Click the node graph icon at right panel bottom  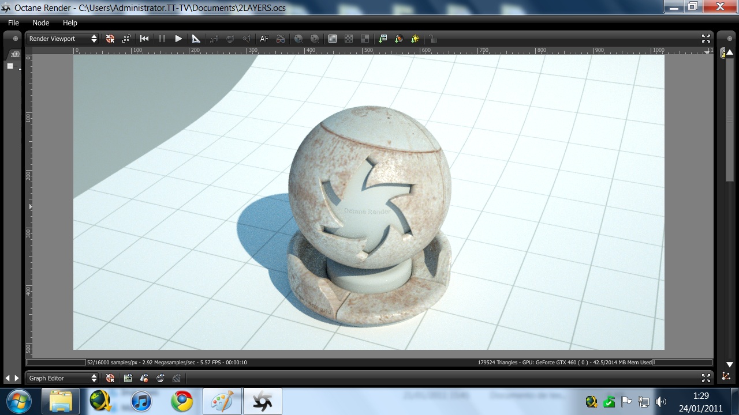pyautogui.click(x=726, y=376)
